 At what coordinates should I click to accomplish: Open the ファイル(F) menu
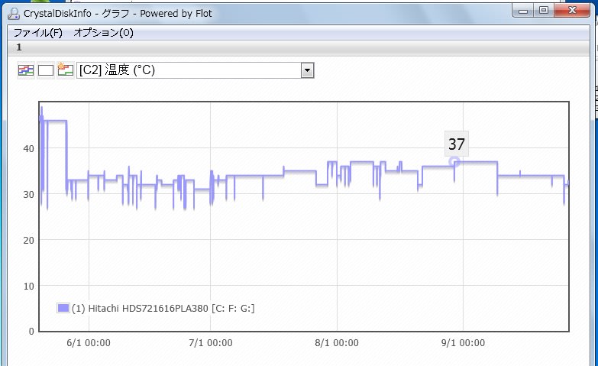[x=37, y=33]
